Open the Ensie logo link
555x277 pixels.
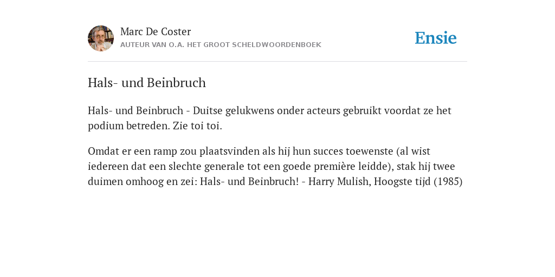pyautogui.click(x=436, y=38)
